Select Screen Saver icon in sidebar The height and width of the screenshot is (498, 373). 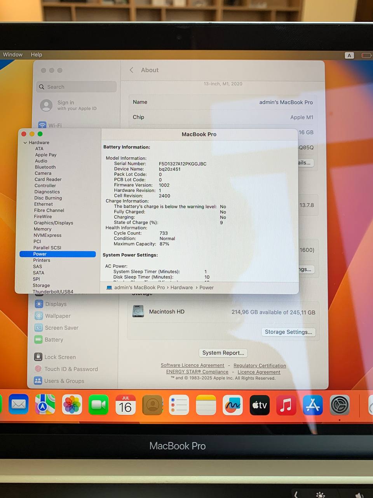click(x=38, y=328)
